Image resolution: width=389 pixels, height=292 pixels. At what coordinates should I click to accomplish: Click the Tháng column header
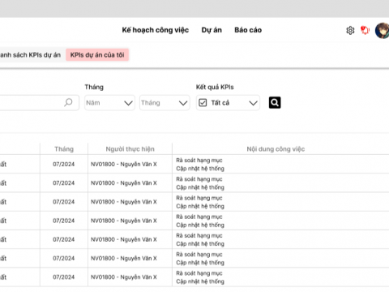[64, 149]
